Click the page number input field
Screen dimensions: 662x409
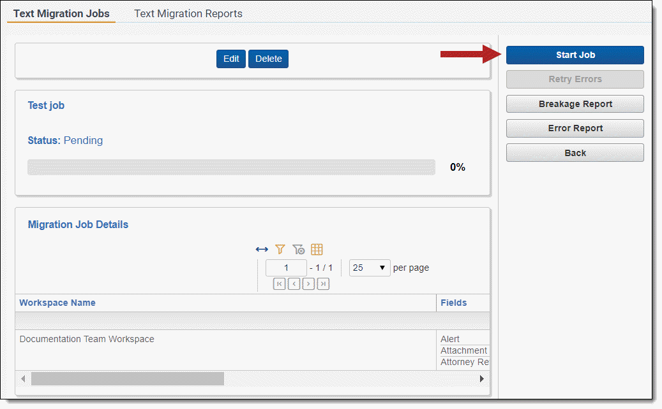286,268
